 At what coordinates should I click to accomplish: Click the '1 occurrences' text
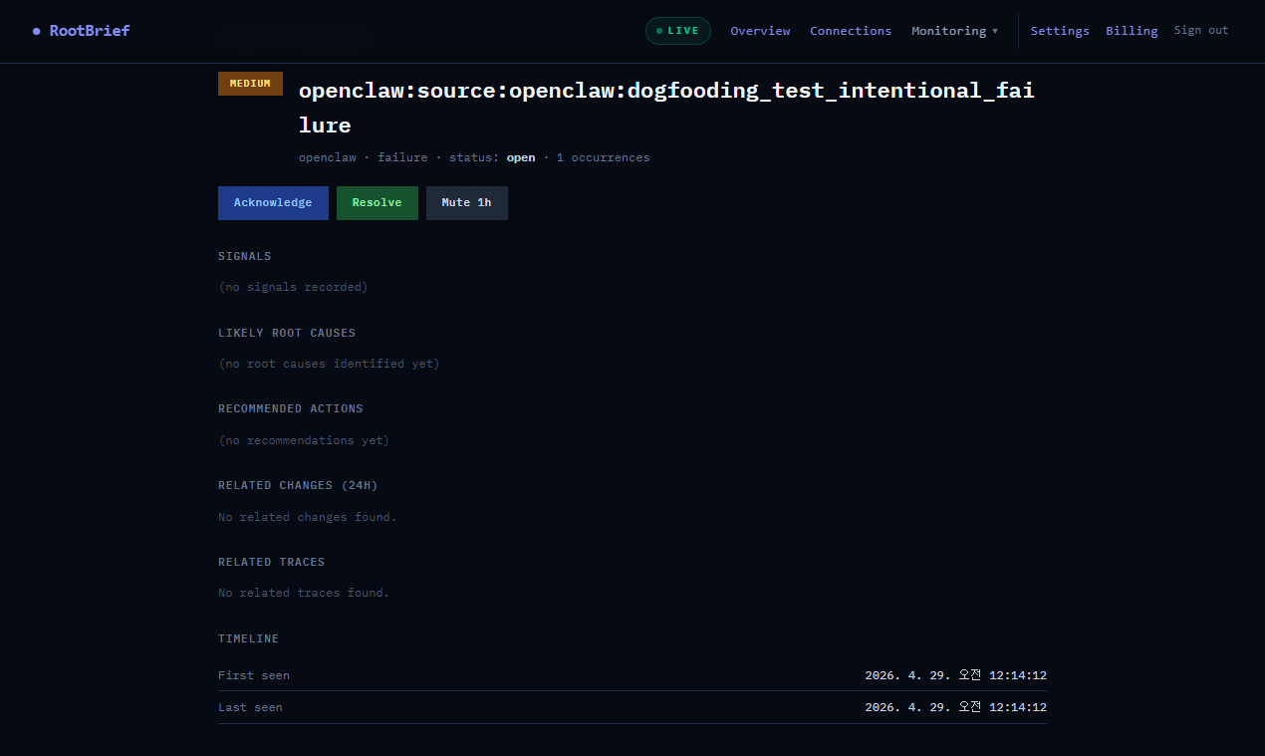tap(603, 157)
